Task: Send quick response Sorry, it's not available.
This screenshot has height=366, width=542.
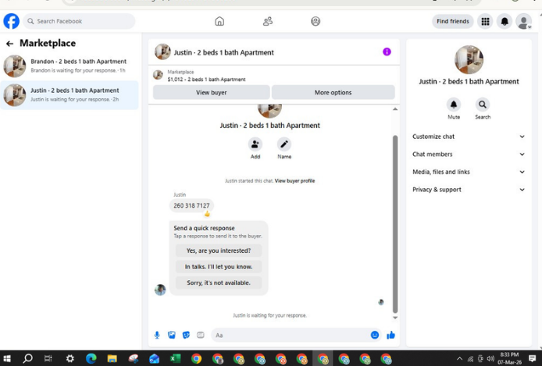Action: pyautogui.click(x=219, y=282)
